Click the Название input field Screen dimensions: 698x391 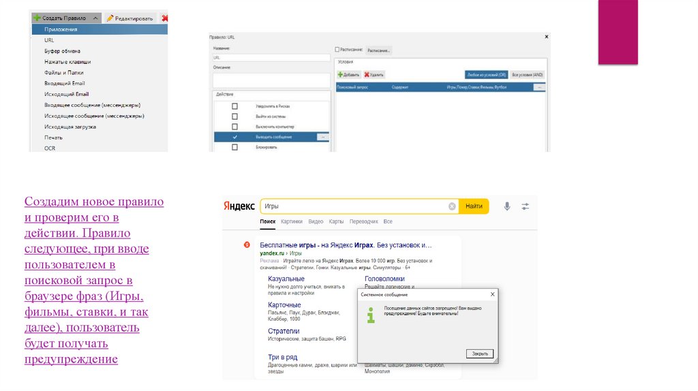pos(271,58)
